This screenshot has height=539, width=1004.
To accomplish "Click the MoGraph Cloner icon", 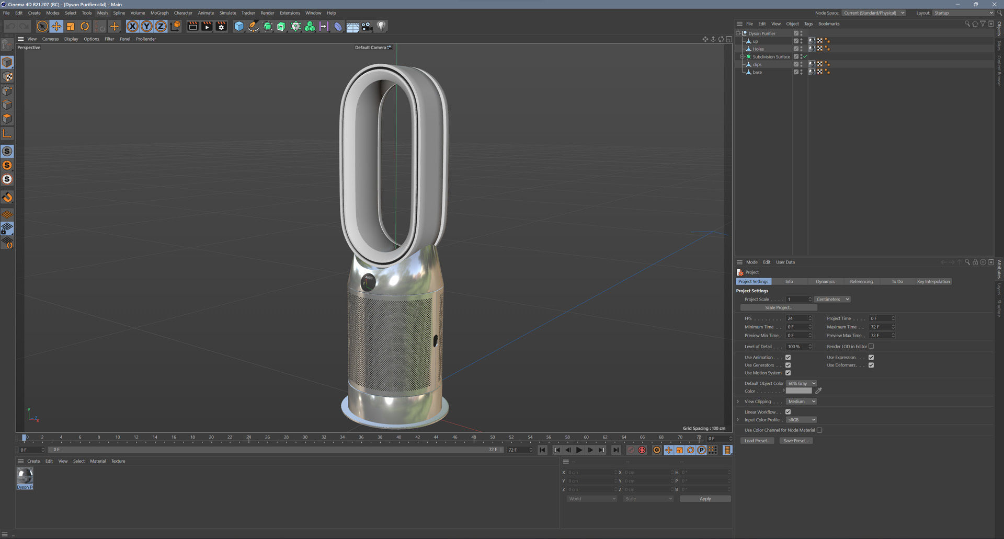I will [310, 26].
